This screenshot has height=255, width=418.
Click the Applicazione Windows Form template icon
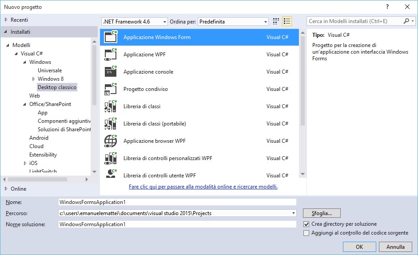click(x=111, y=37)
